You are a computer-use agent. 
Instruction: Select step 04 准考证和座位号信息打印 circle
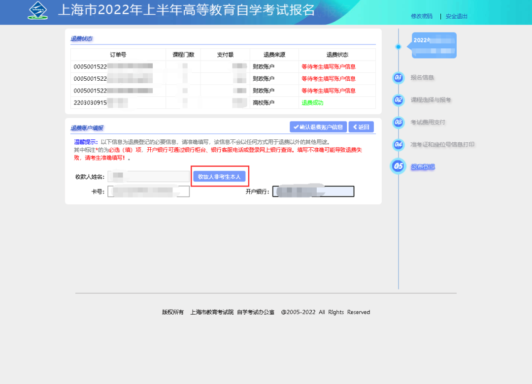click(x=398, y=144)
